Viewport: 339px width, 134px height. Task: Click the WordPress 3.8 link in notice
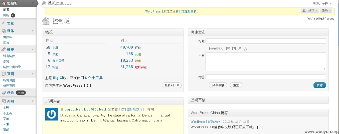point(155,11)
